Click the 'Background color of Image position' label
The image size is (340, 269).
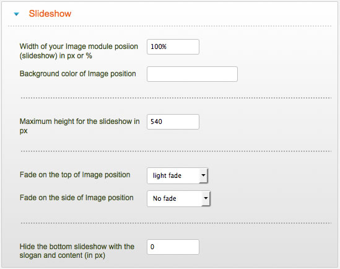(x=77, y=74)
